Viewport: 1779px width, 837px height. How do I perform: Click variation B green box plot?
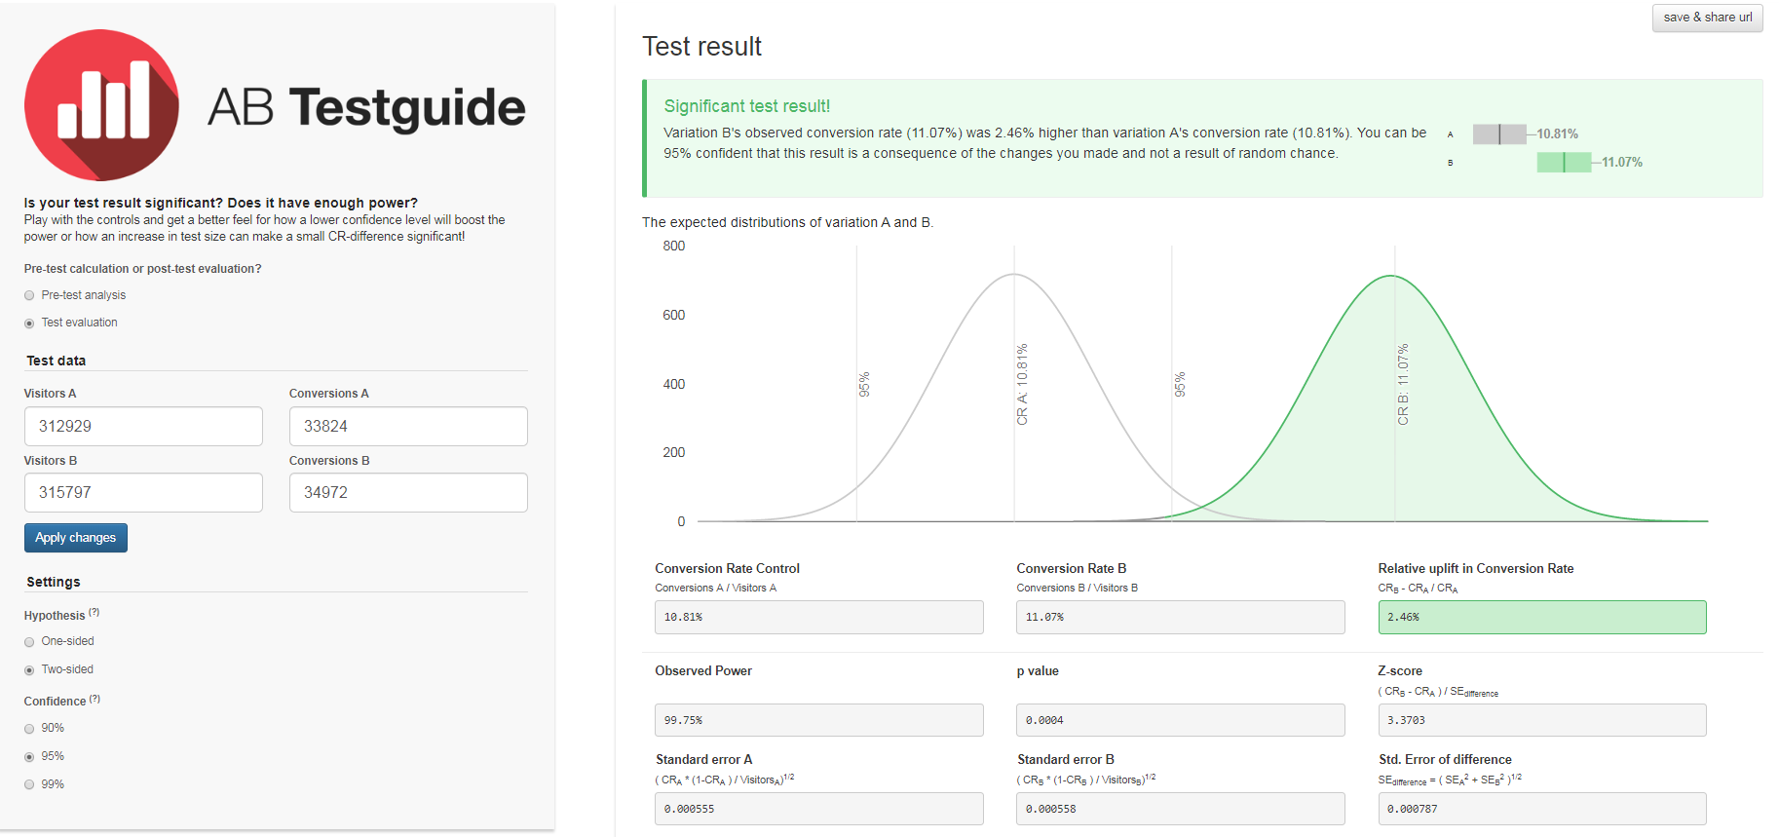1564,163
